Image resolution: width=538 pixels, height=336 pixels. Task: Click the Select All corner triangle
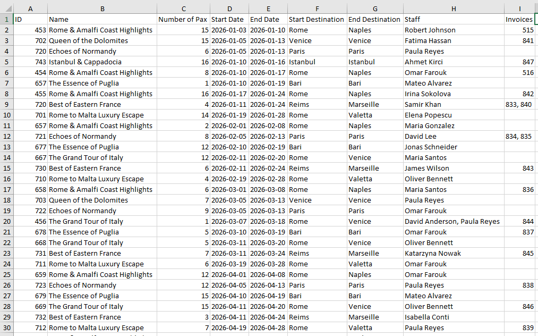[6, 9]
